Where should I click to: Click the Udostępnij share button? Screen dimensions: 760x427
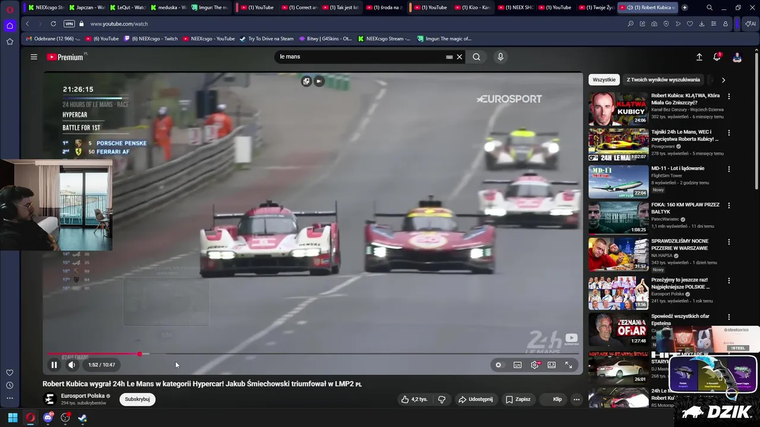(475, 399)
